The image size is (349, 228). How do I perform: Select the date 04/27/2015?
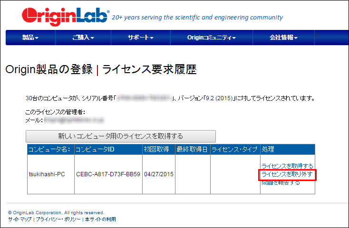[x=159, y=174]
